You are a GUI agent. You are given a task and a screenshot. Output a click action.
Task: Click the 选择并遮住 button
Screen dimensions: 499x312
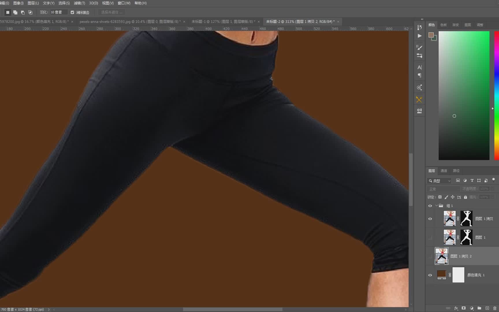(112, 12)
